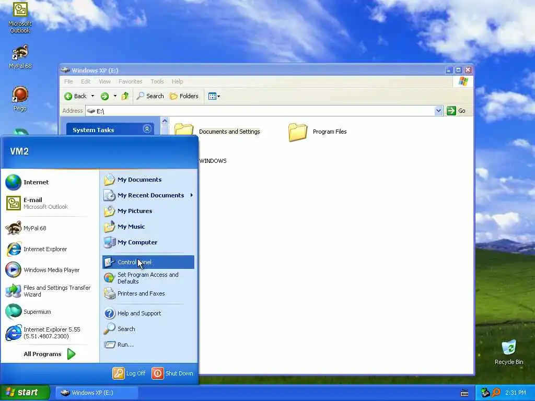535x401 pixels.
Task: Click the orange magnifier tray icon
Action: coord(496,393)
